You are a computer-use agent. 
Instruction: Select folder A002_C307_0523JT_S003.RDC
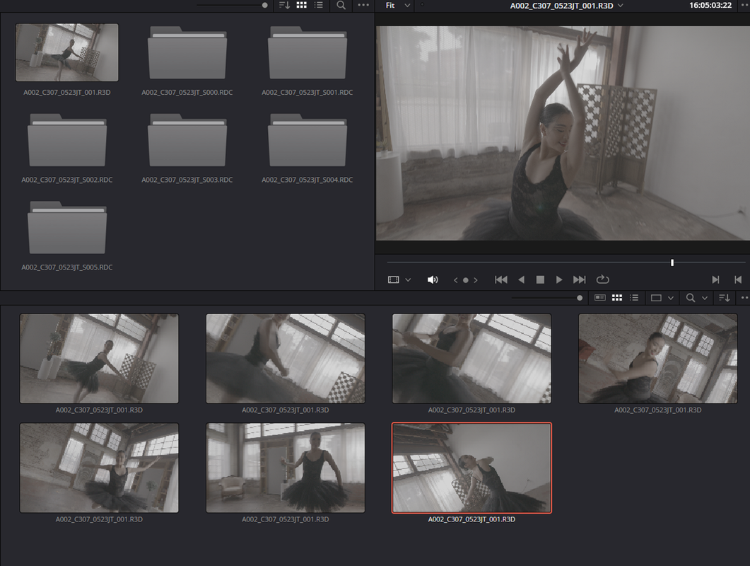(x=187, y=140)
